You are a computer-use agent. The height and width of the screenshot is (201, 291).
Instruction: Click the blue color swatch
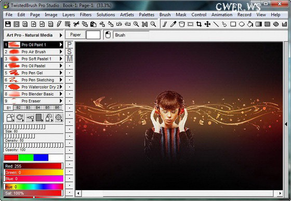coord(41,157)
